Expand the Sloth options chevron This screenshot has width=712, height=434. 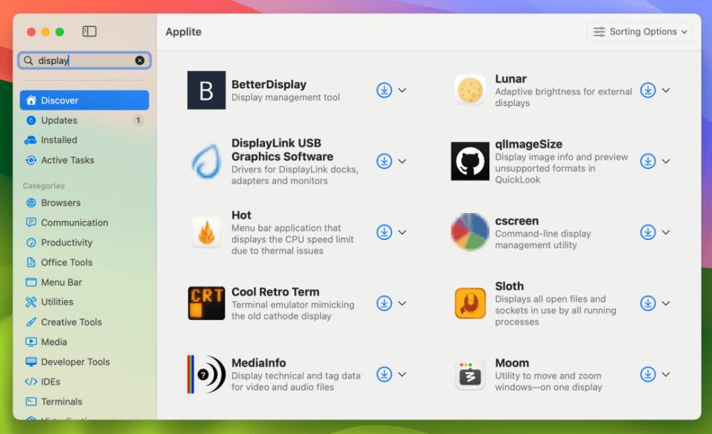click(666, 303)
